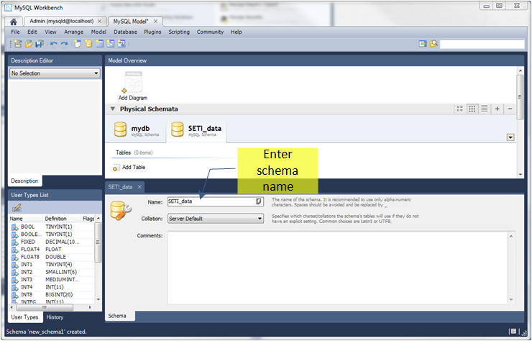Open the Help menu

(237, 32)
